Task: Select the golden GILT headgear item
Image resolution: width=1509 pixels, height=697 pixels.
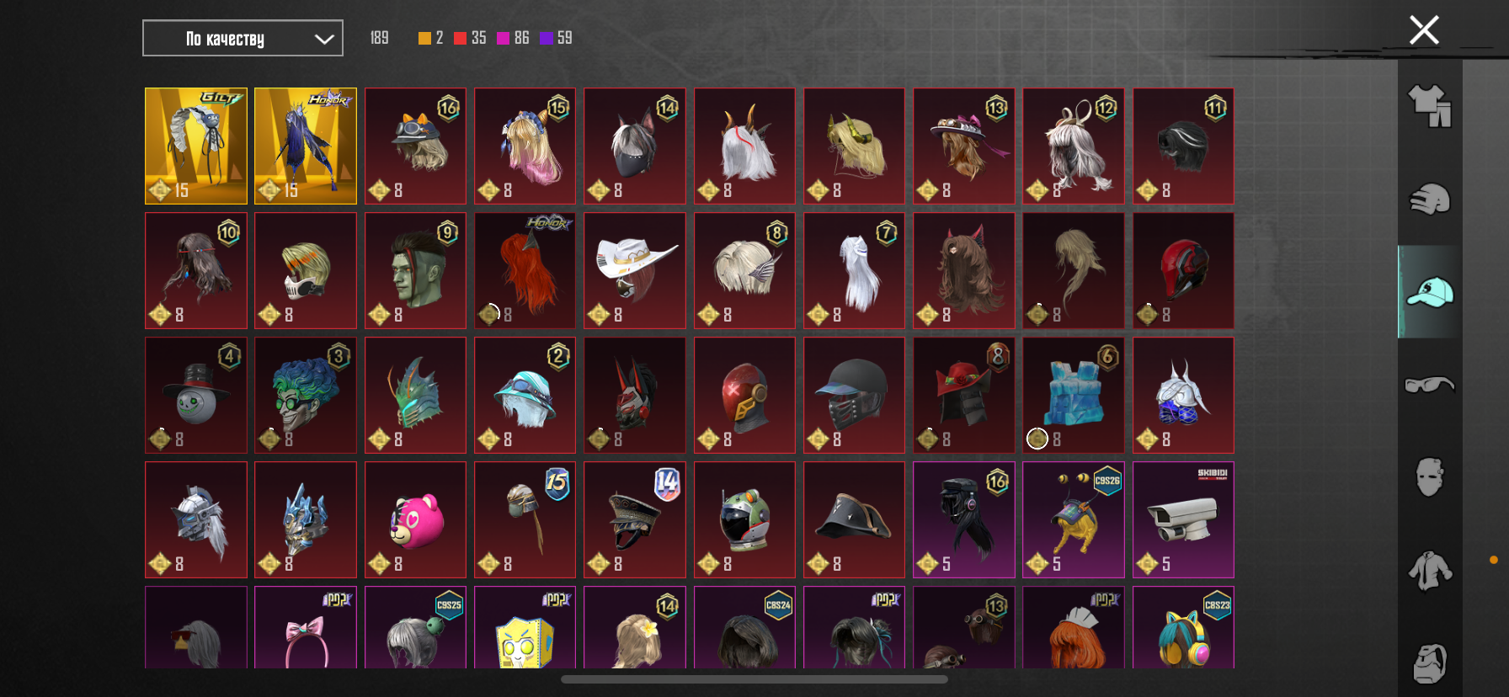Action: [x=196, y=146]
